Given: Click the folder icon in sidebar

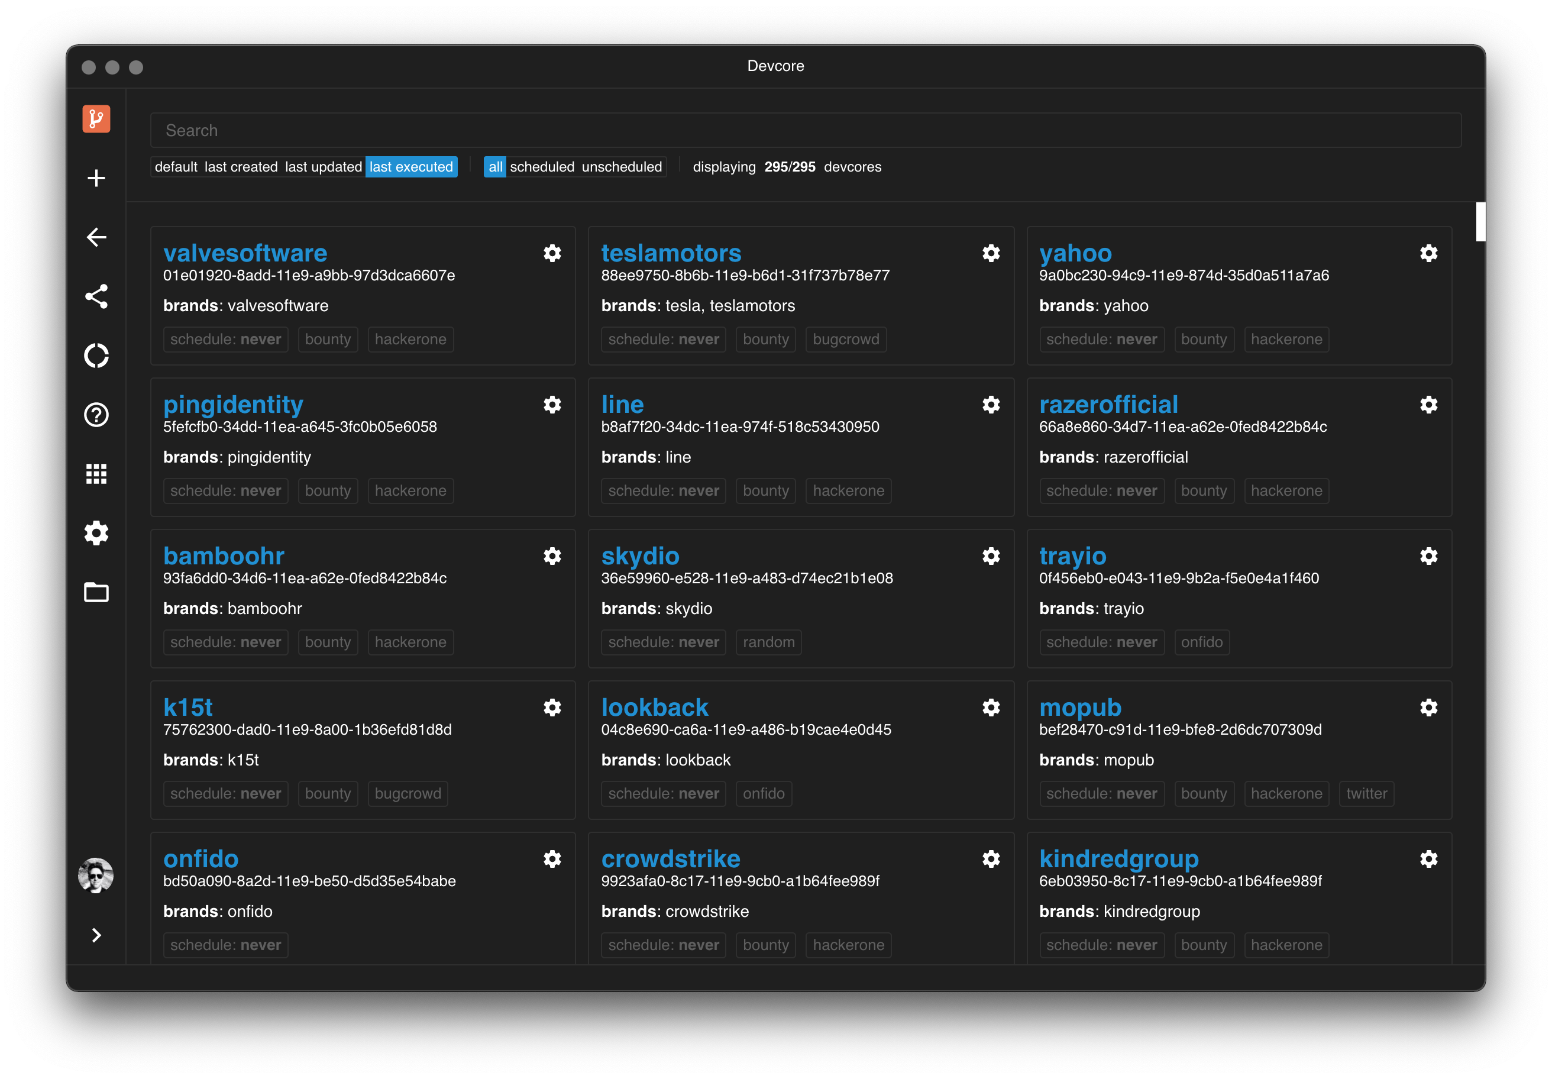Looking at the screenshot, I should pyautogui.click(x=97, y=592).
